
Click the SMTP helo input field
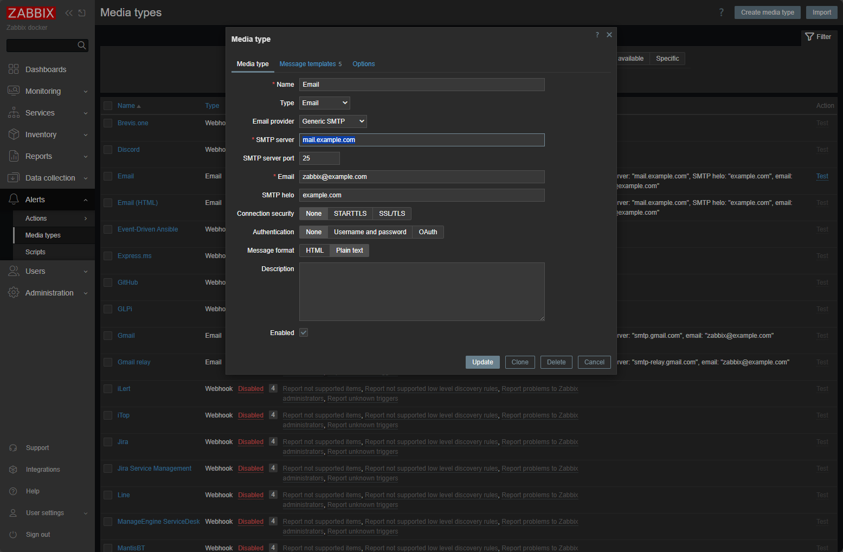pyautogui.click(x=422, y=195)
